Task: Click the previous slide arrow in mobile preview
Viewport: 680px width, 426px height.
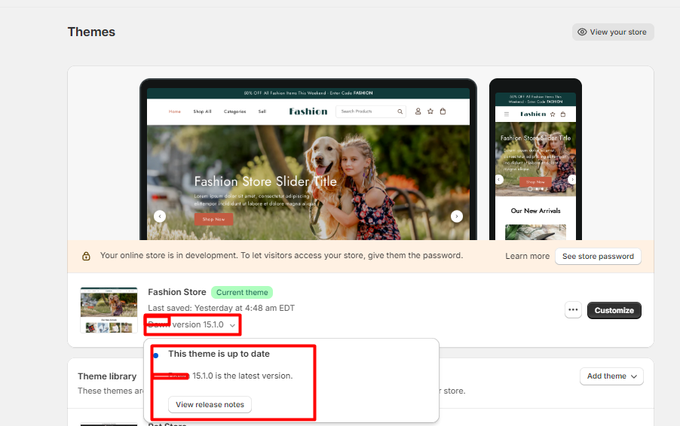Action: 499,179
